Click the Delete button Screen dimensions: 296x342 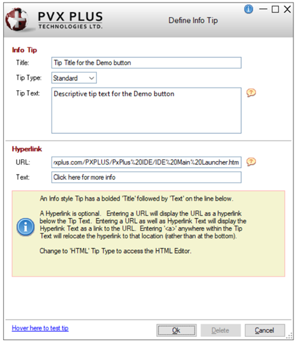[221, 330]
